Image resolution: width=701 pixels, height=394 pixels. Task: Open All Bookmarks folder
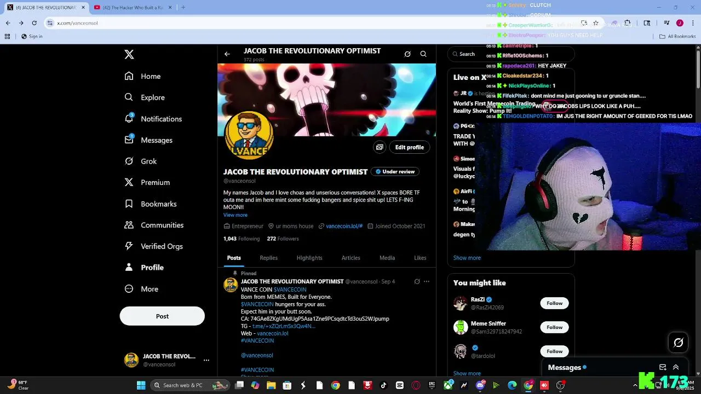coord(677,37)
